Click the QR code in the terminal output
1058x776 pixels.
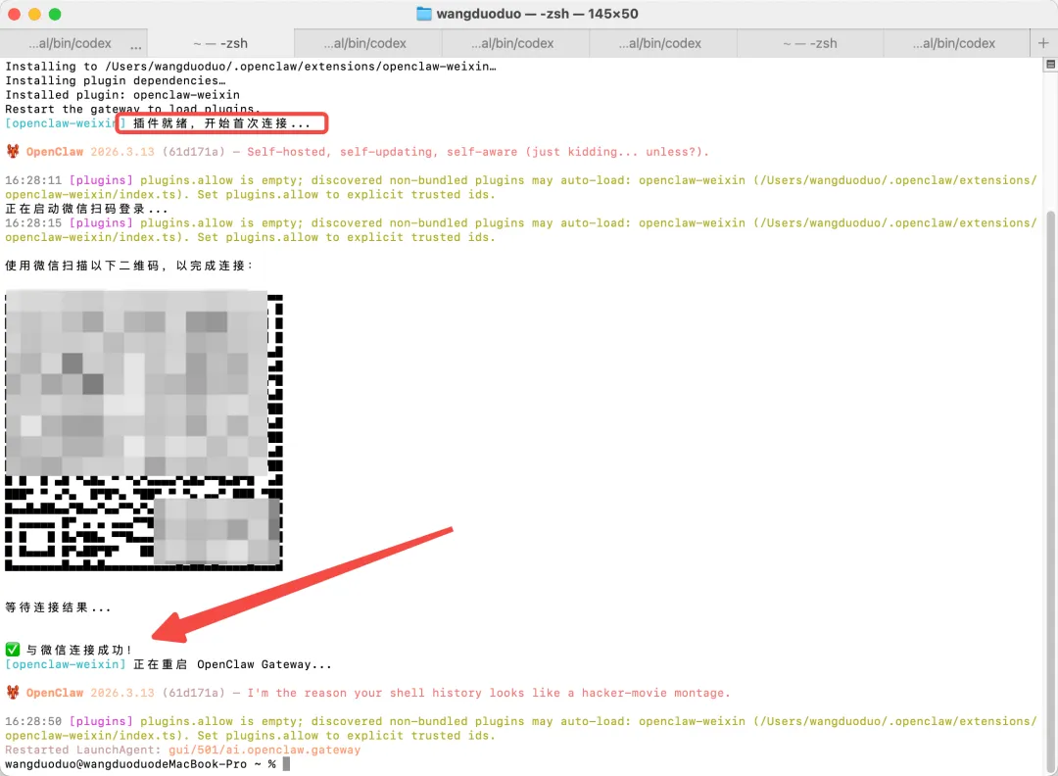(x=144, y=430)
